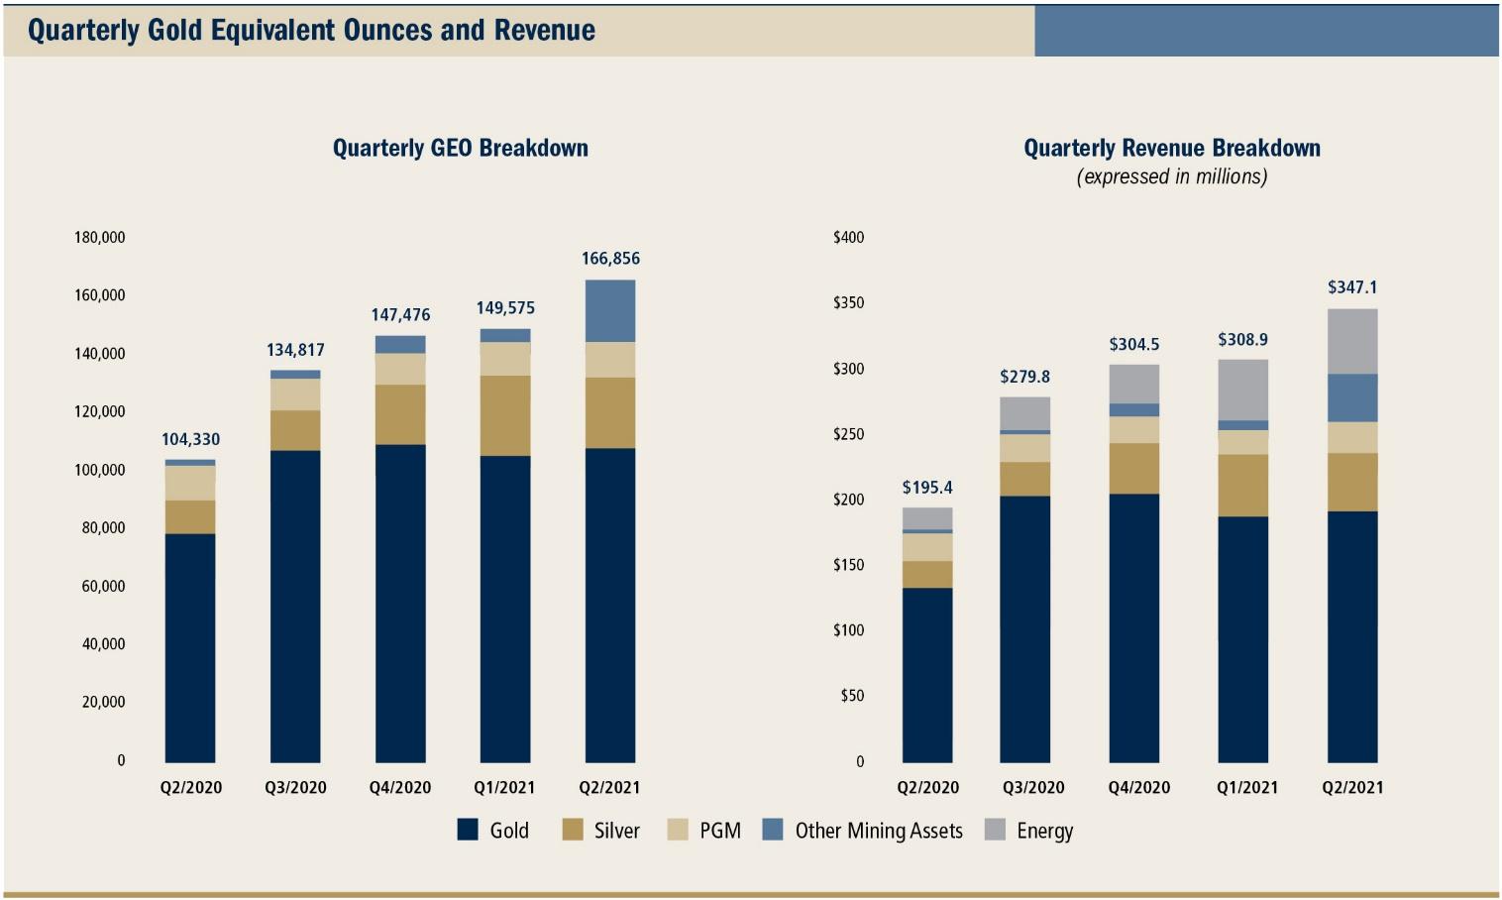Click the Silver segment of GEO Q1/2021 bar
1502x900 pixels.
click(x=505, y=415)
